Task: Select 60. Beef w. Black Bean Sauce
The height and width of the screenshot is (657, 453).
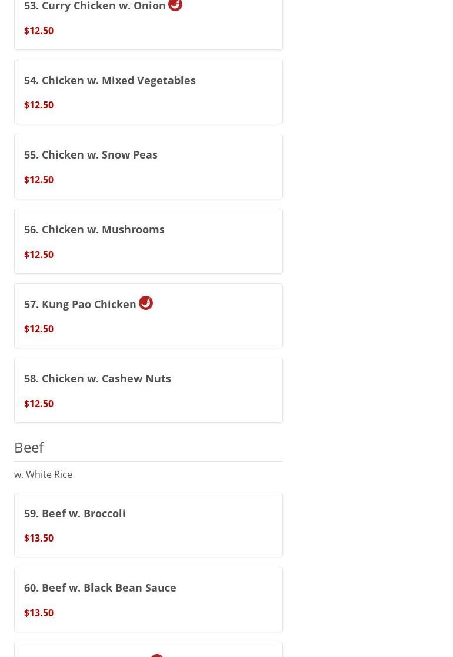Action: tap(148, 600)
